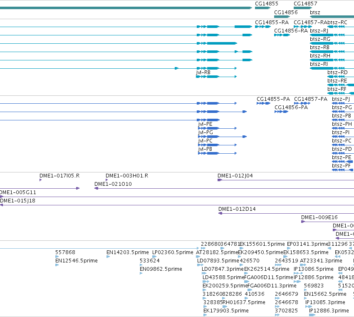Select EST AT23341.3prime
The height and width of the screenshot is (317, 354).
321,261
